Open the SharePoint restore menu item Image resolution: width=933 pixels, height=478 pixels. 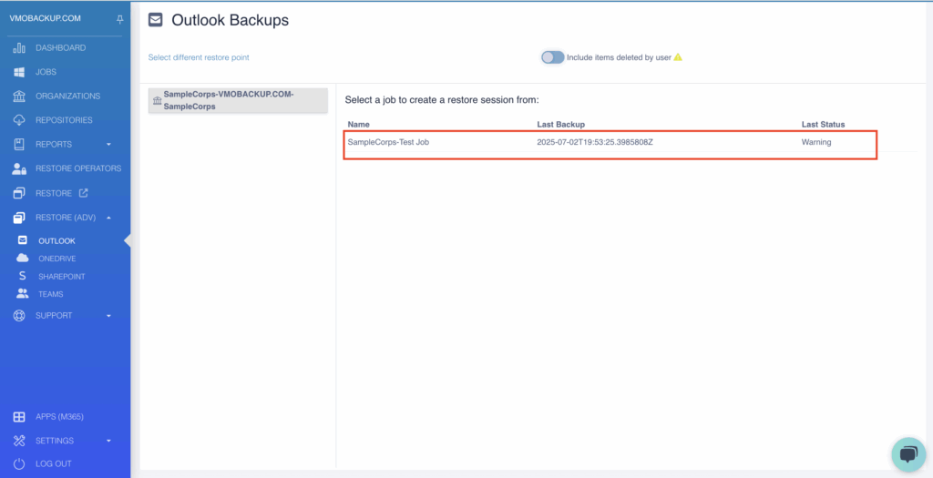[x=61, y=277]
